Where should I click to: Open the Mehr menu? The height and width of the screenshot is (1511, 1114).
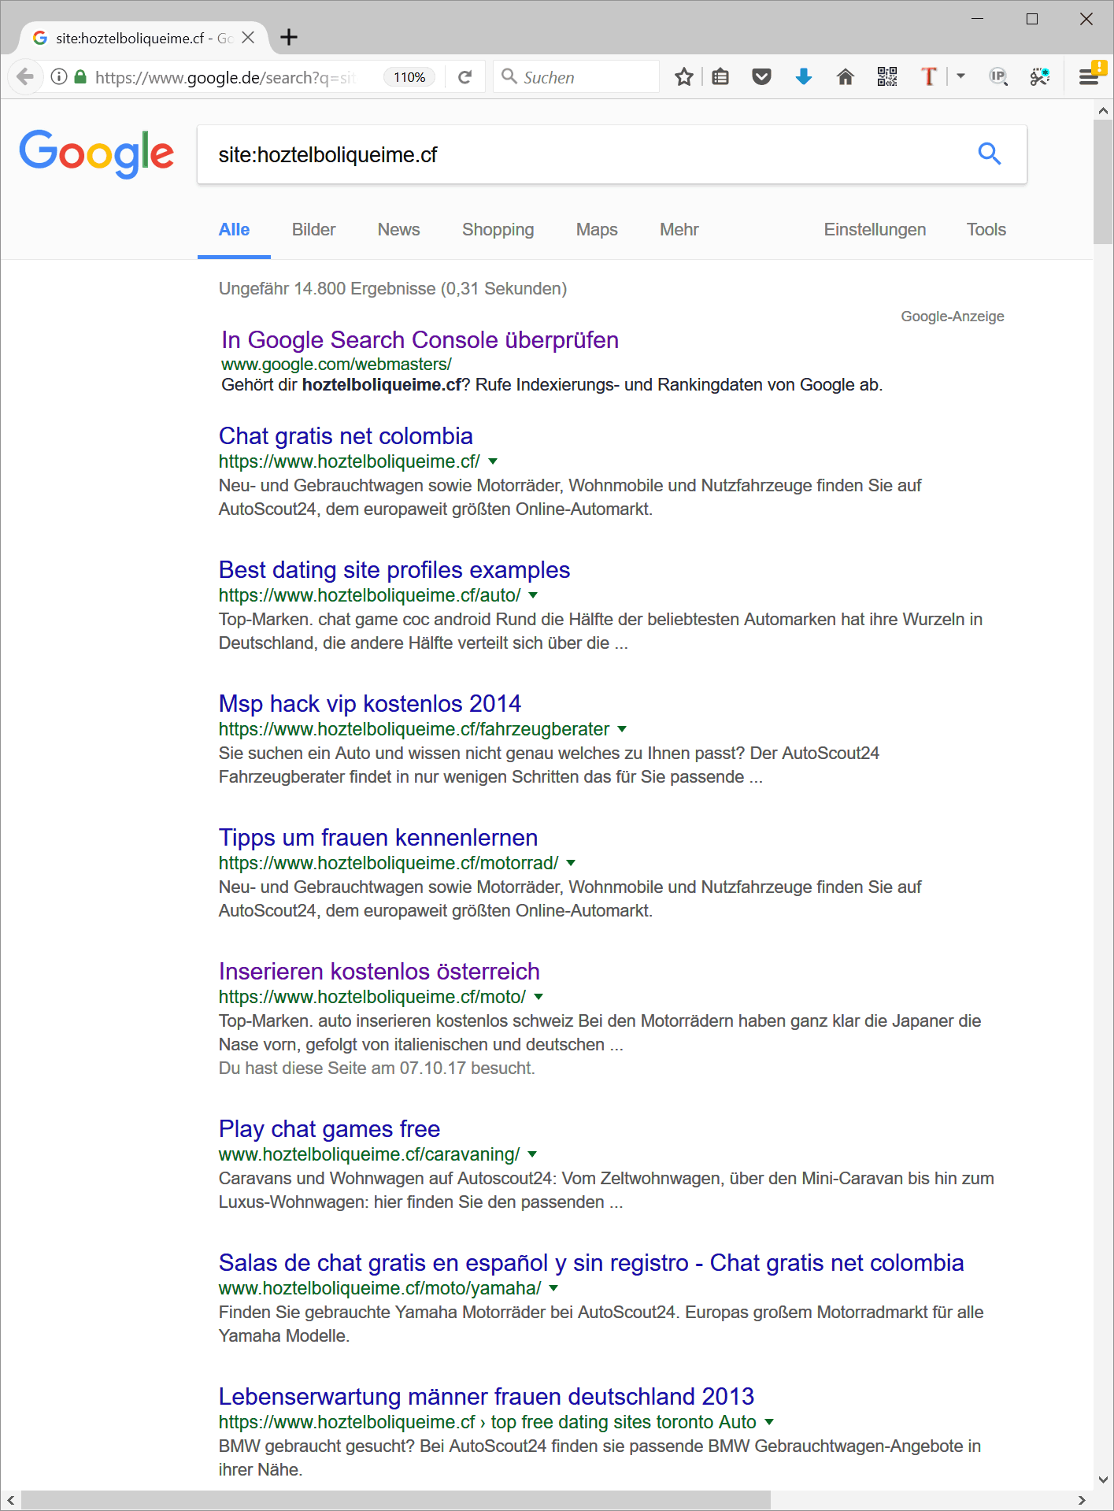point(679,230)
